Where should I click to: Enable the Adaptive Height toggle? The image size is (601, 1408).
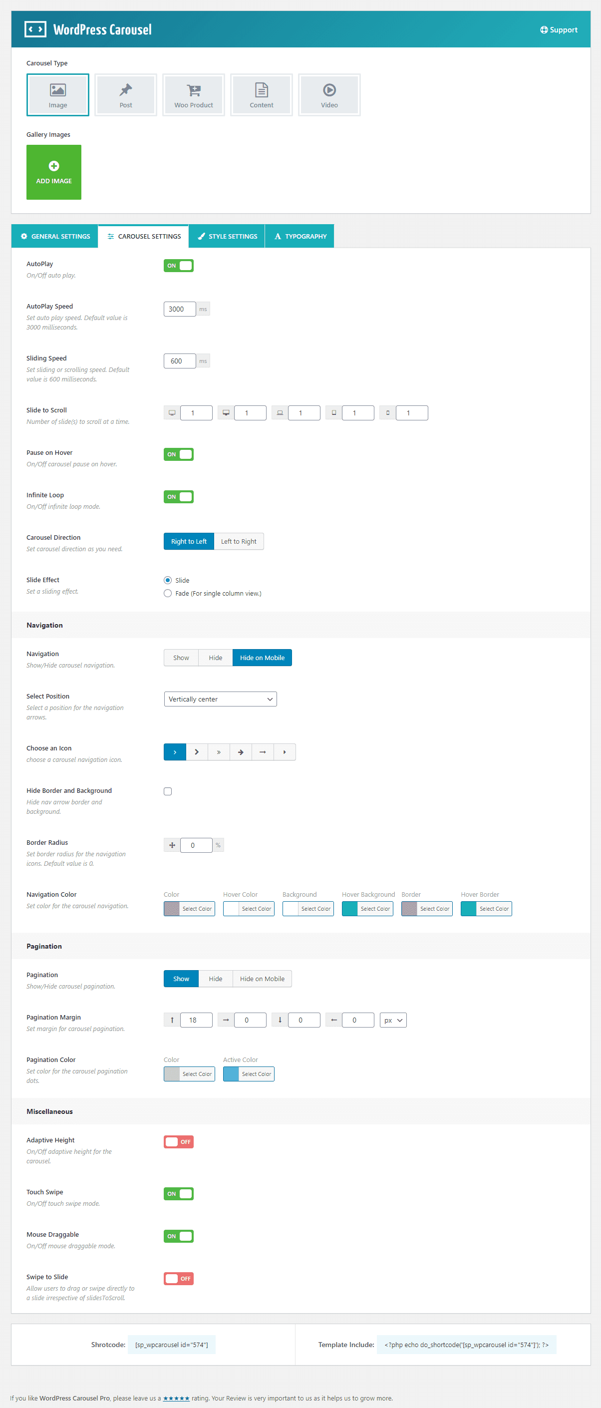pos(179,1142)
